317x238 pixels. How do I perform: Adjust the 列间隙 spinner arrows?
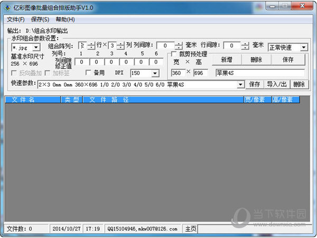click(179, 45)
